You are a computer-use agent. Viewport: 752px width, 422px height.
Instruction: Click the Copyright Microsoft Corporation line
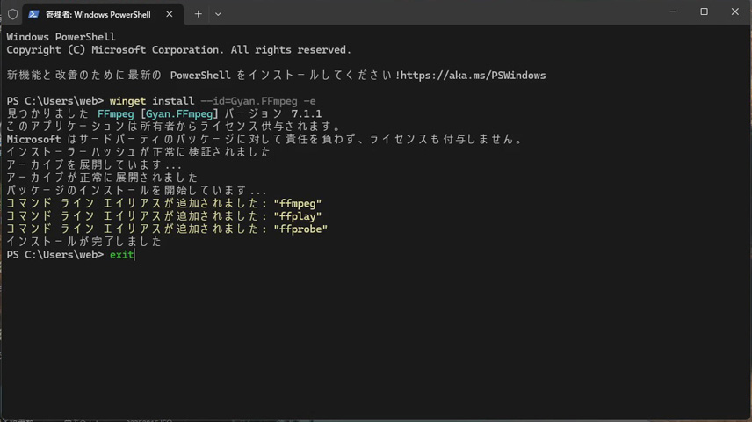click(x=178, y=50)
